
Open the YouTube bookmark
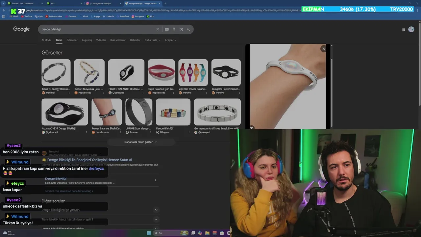[26, 16]
